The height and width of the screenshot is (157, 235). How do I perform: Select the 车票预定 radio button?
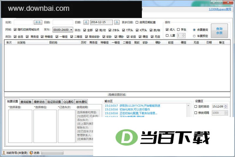pyautogui.click(x=194, y=36)
